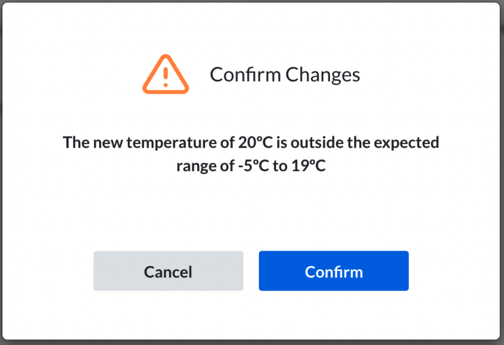The image size is (504, 345).
Task: Click the exclamation mark inside the triangle
Action: (165, 77)
